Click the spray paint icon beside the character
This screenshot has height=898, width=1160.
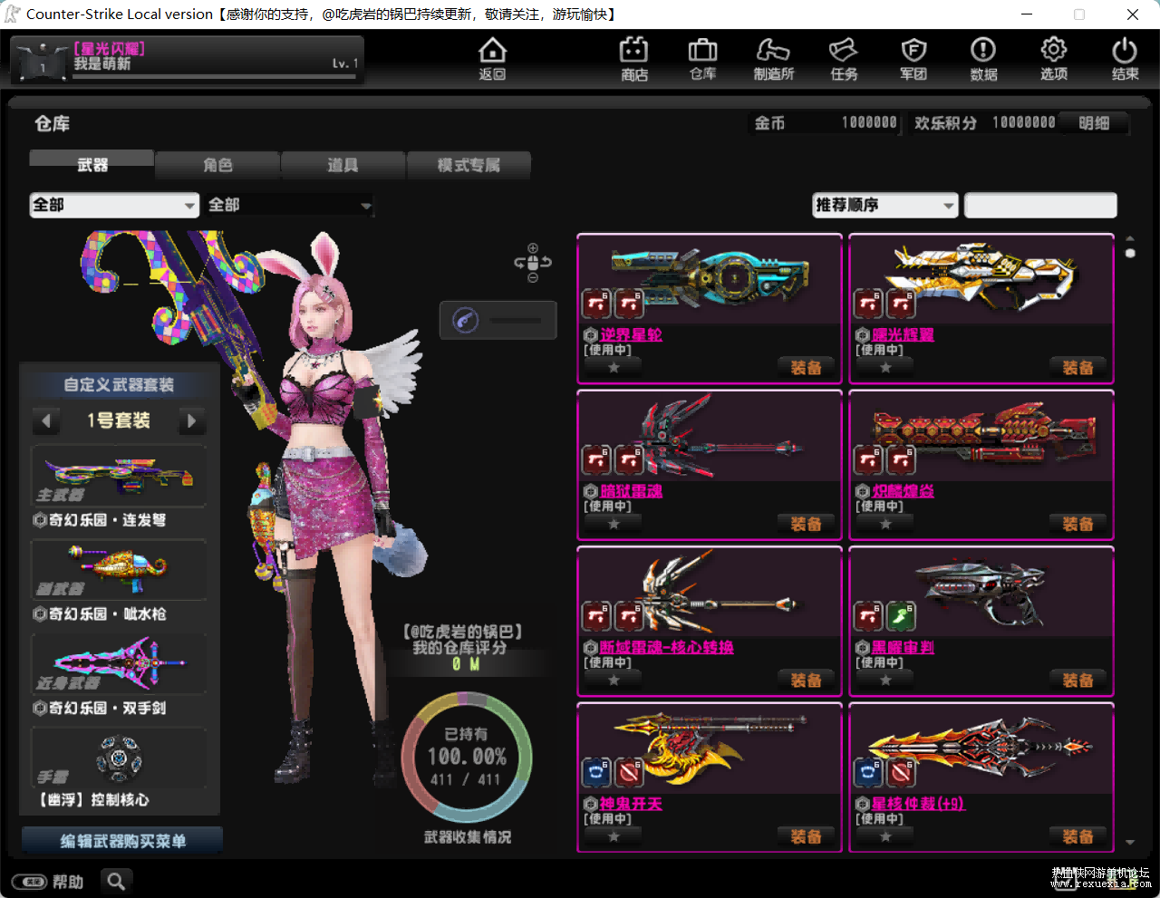coord(466,320)
